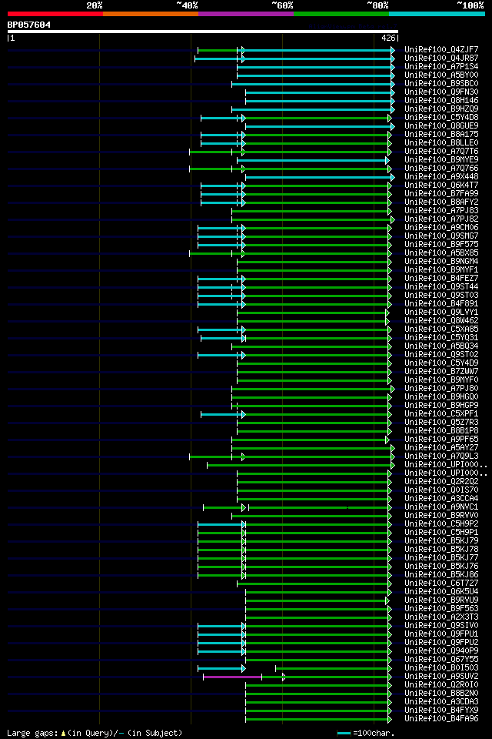
Task: Select the UniRef100_B8A175 label
Action: (441, 134)
